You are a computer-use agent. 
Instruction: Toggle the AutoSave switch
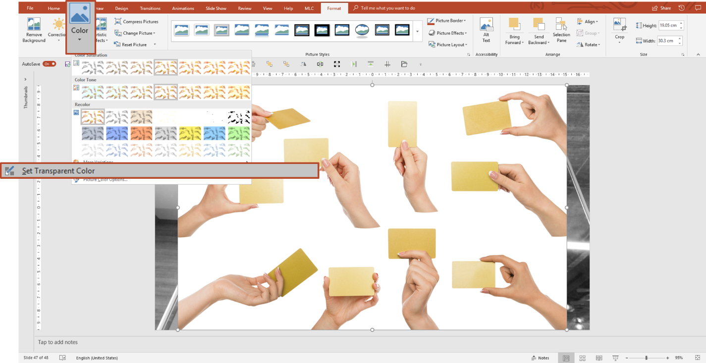click(x=49, y=64)
